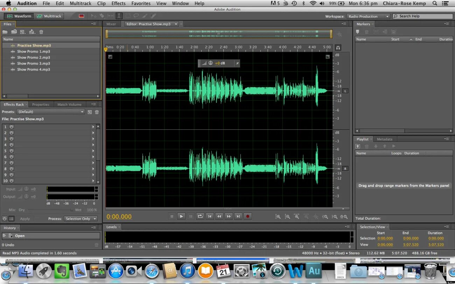The height and width of the screenshot is (284, 455).
Task: Click the Zoom In (Time) magnifier icon
Action: 278,216
